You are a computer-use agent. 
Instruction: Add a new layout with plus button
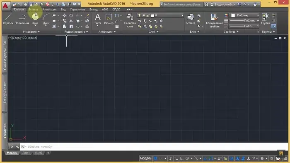pyautogui.click(x=48, y=153)
